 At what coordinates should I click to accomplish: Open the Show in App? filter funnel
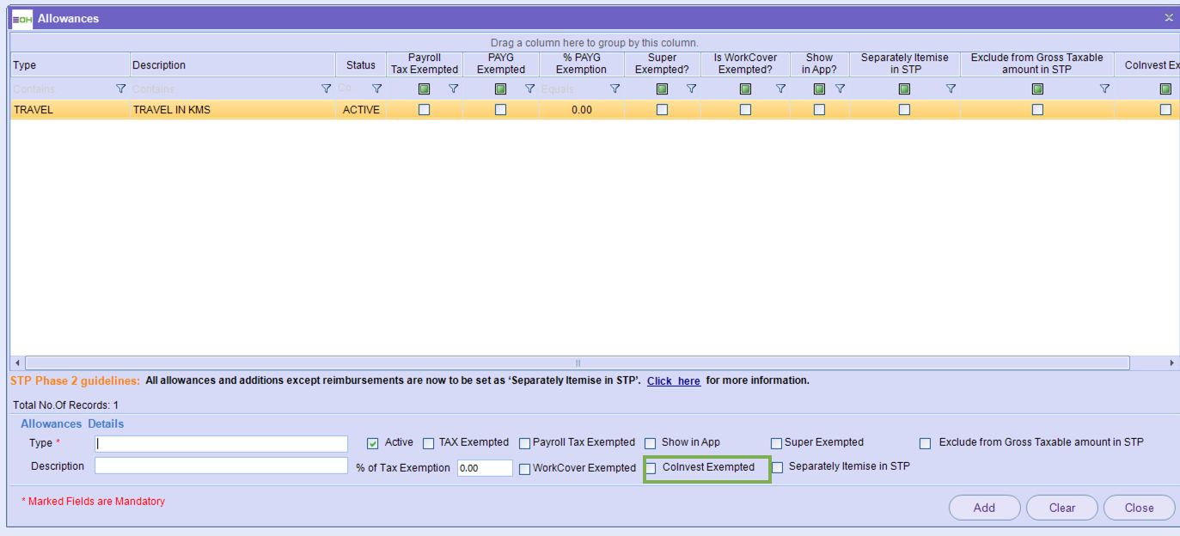pos(841,88)
